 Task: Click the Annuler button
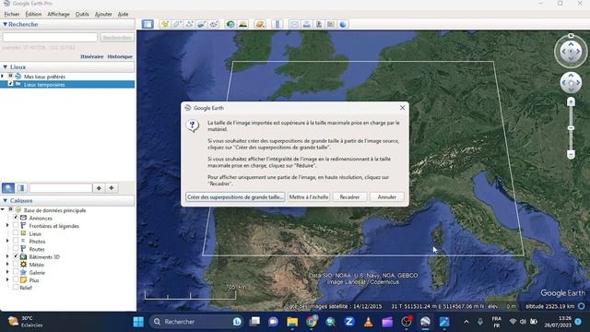(x=386, y=196)
